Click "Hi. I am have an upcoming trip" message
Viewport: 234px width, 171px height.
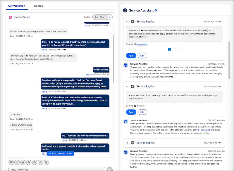click(x=38, y=32)
